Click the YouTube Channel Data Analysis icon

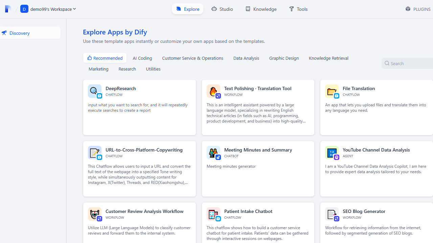click(x=332, y=153)
